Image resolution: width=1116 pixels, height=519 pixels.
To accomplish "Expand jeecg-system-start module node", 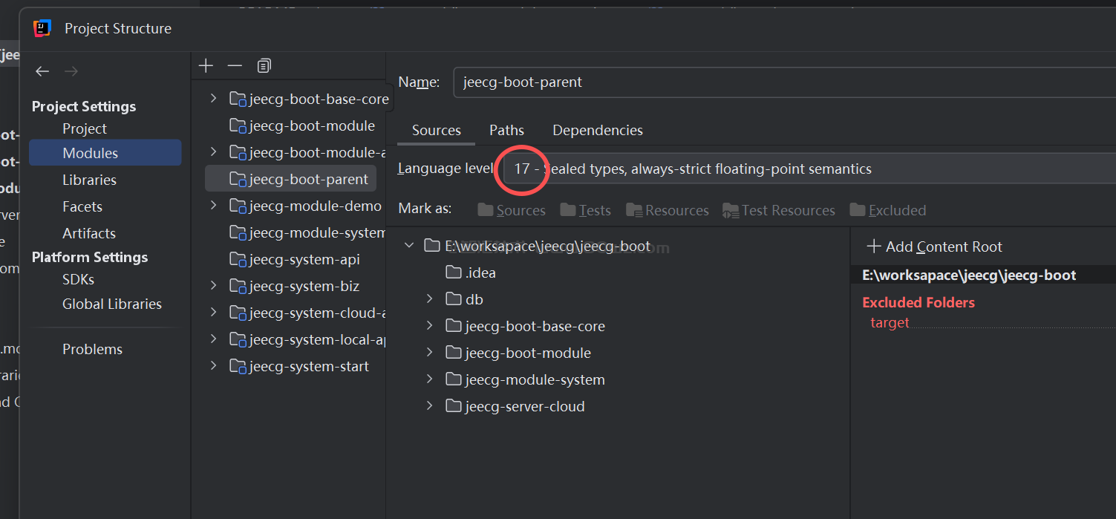I will tap(214, 365).
